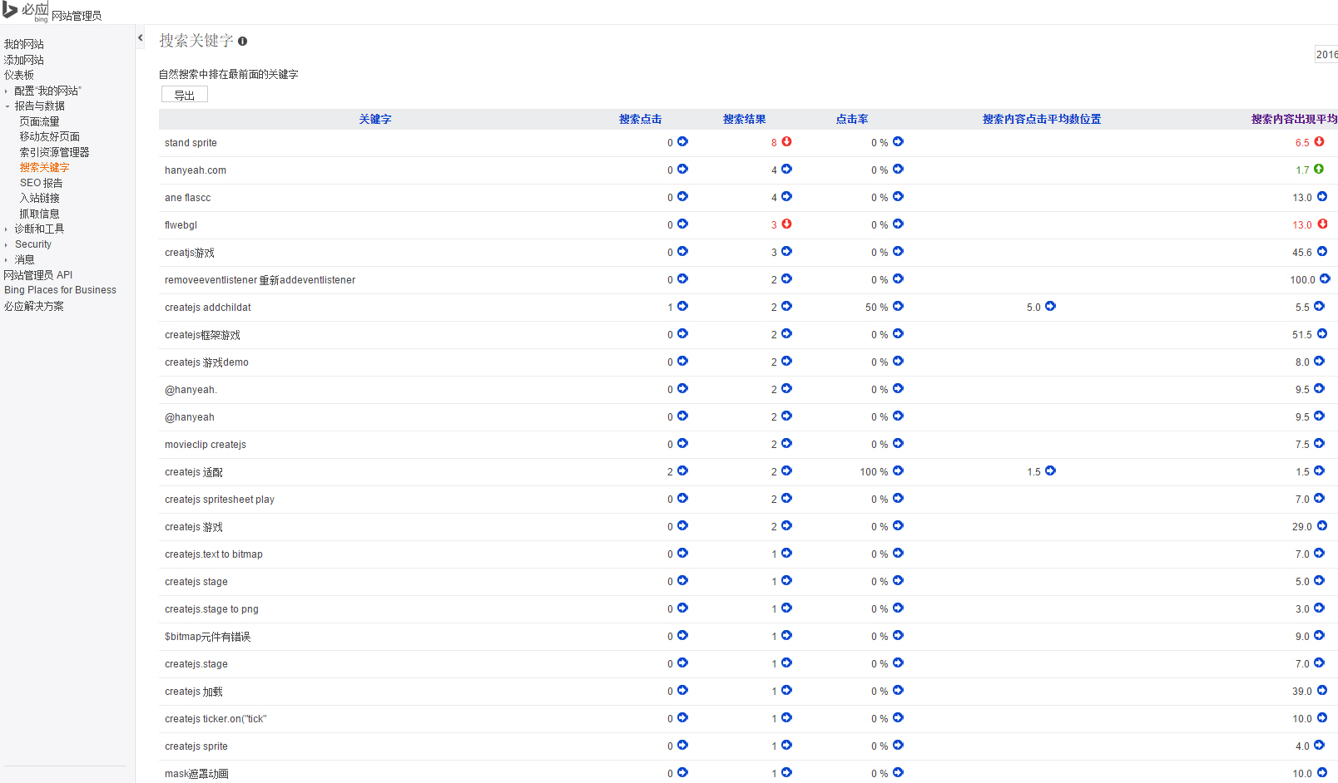Open 索引资源管理器 in sidebar

click(x=55, y=152)
